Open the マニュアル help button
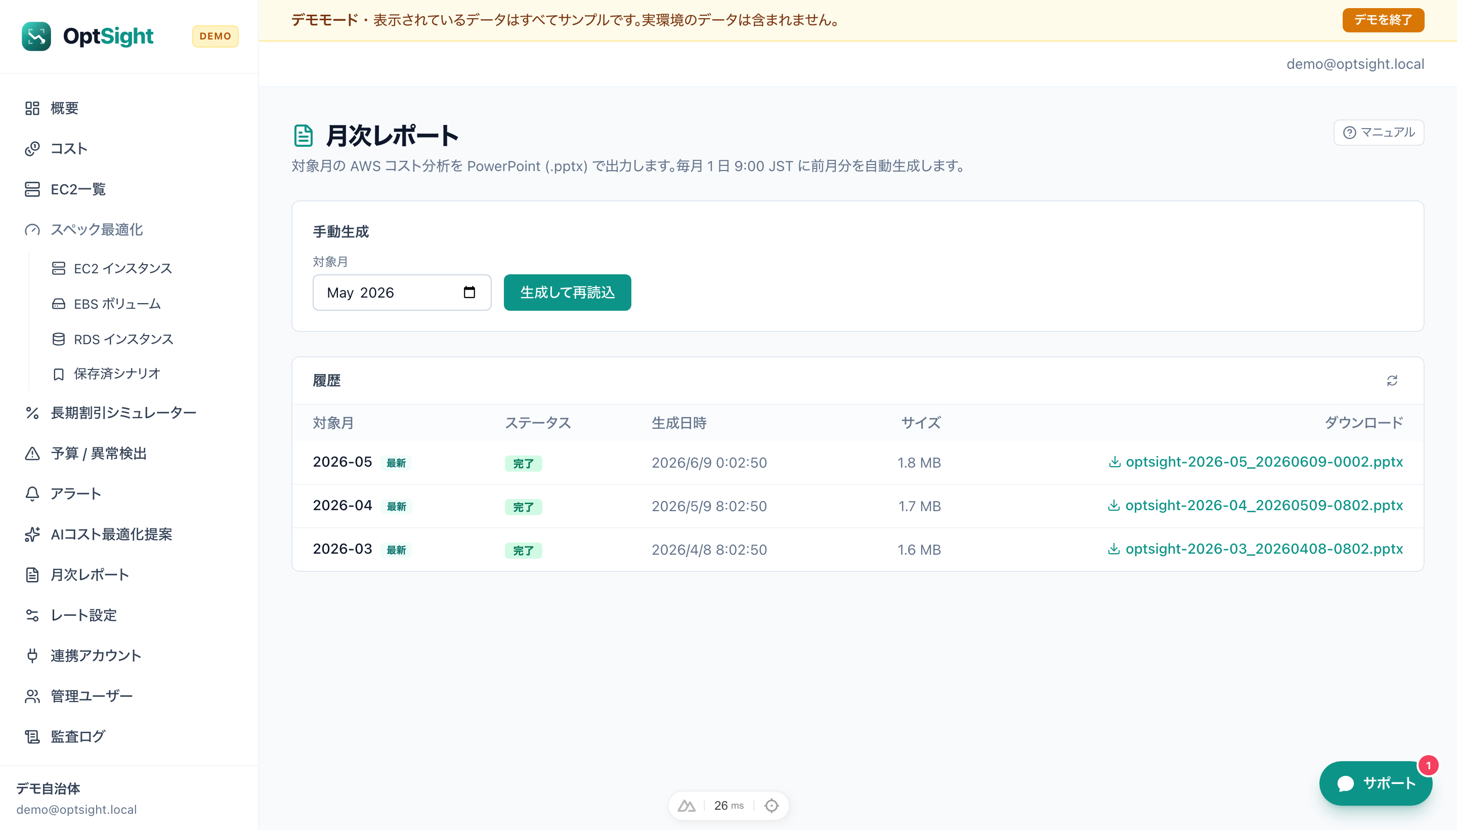Image resolution: width=1457 pixels, height=830 pixels. (1379, 132)
